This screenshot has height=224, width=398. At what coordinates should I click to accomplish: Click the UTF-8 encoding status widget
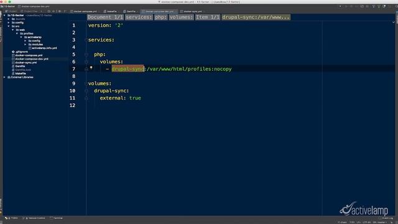click(367, 222)
